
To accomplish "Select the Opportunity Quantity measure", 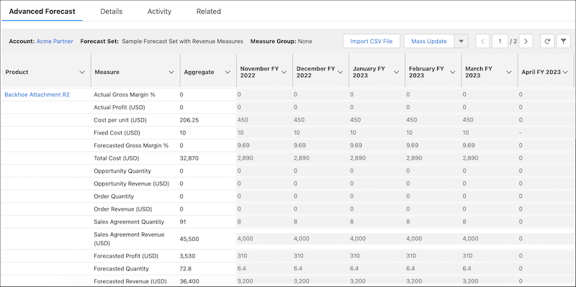I will point(122,171).
